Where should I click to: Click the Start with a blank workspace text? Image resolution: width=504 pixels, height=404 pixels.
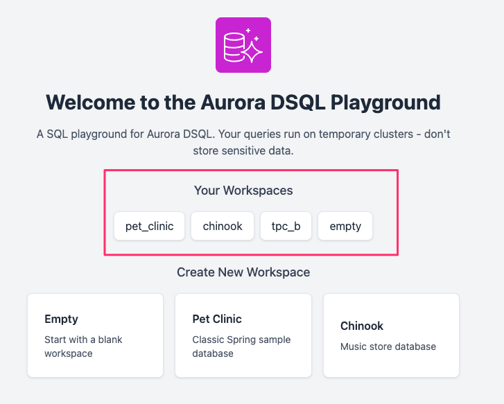click(83, 346)
